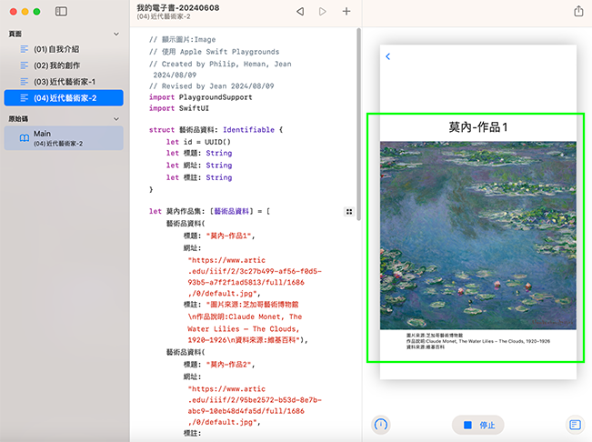Switch to page (03) 近代藝術家-1

[63, 81]
